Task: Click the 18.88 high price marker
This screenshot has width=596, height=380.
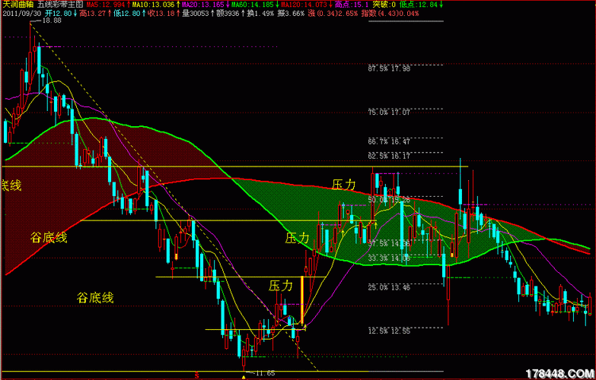Action: tap(51, 21)
